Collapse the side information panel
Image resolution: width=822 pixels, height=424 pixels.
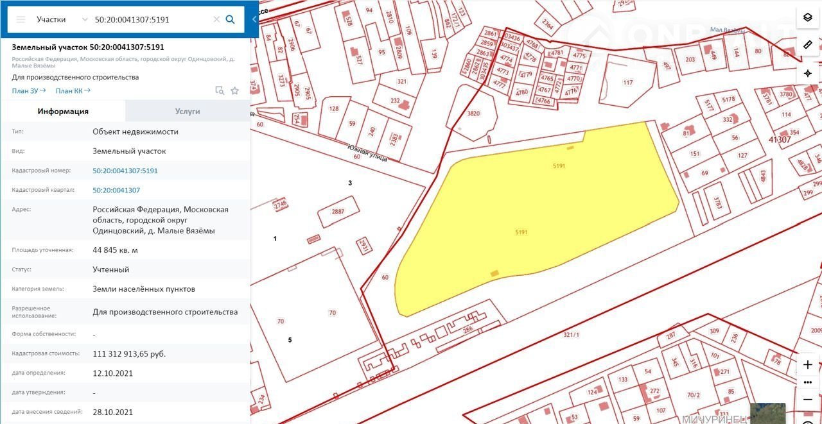click(254, 19)
